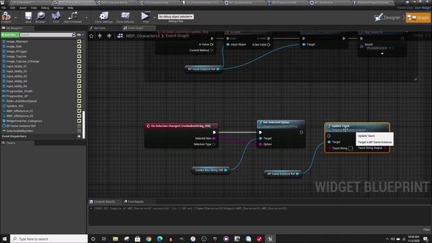This screenshot has height=243, width=432.
Task: Toggle visibility checkbox for Input_Ability_01
Action: tap(79, 66)
